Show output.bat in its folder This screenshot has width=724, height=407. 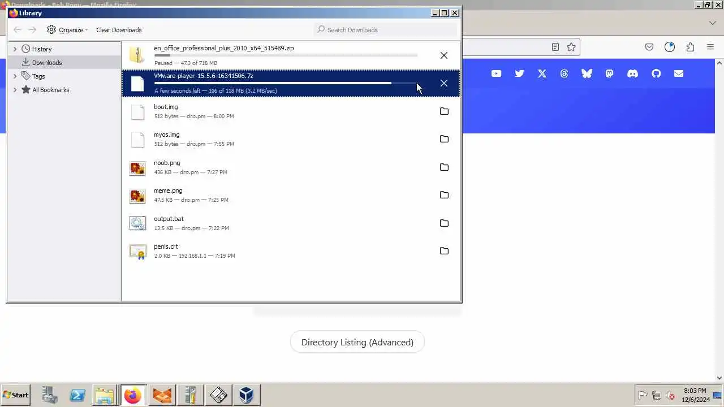pyautogui.click(x=444, y=223)
